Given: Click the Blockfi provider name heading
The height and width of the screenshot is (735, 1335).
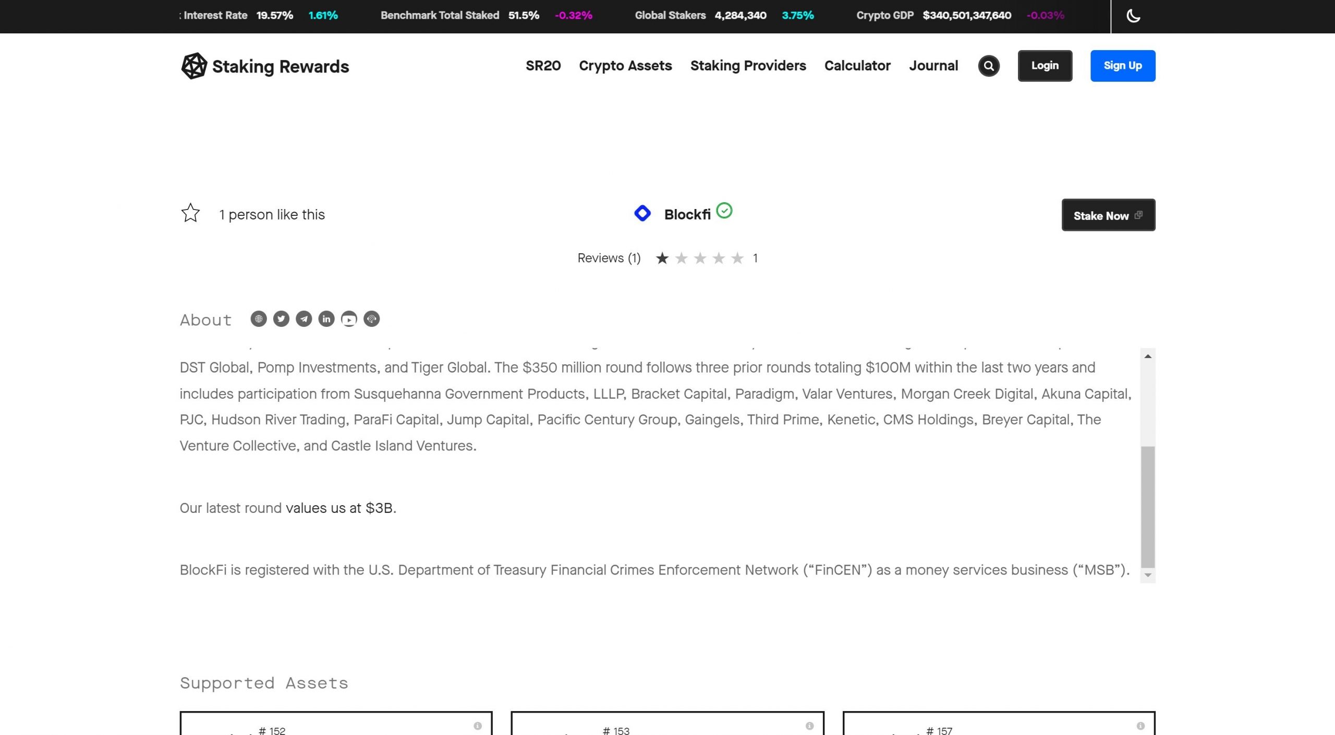Looking at the screenshot, I should [687, 214].
